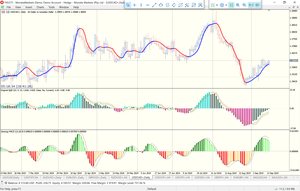Activate the crosshair tool
Screen dimensions: 300x191
pos(135,5)
